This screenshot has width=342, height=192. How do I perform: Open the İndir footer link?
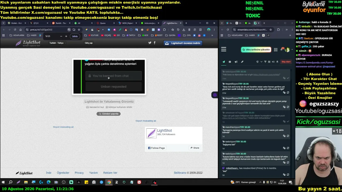point(49,173)
